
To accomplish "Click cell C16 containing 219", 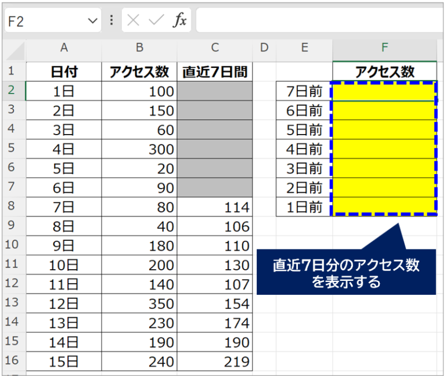I will point(215,361).
